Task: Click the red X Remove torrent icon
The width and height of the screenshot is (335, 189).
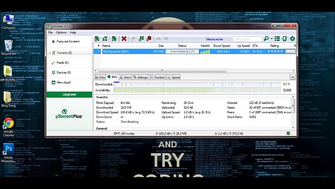Action: tap(124, 38)
